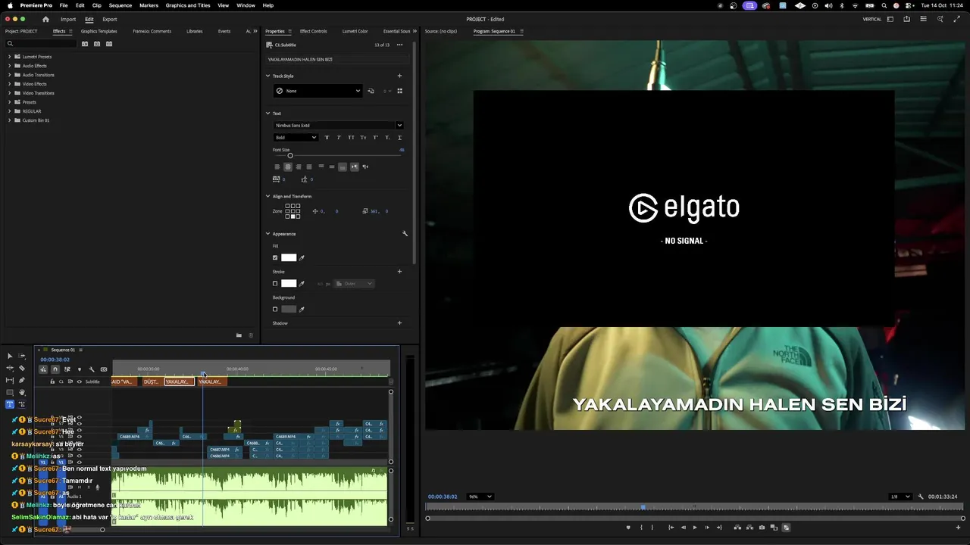This screenshot has height=545, width=970.
Task: Select the Razor tool
Action: pos(22,368)
